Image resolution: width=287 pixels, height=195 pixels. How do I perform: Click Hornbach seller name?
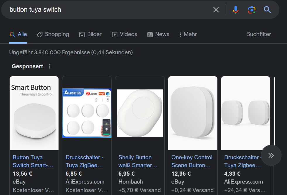pos(130,182)
